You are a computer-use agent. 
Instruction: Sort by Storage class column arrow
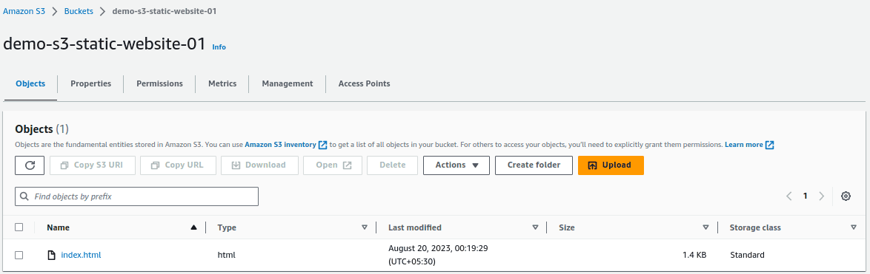pos(854,227)
